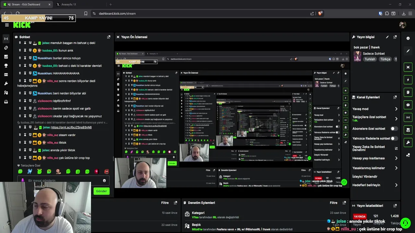
Task: Click the Brave shields icon in address bar
Action: coord(320,14)
